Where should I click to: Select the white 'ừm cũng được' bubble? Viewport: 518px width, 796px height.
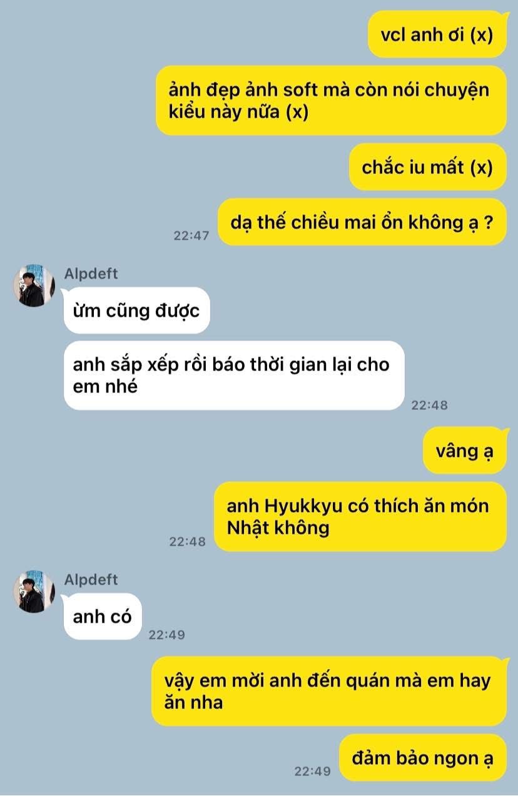(136, 310)
